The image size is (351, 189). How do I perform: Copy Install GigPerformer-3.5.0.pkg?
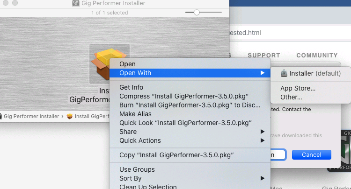[190, 155]
